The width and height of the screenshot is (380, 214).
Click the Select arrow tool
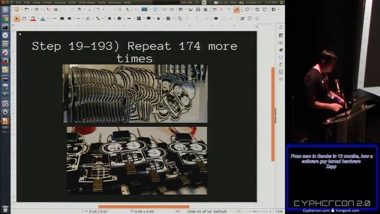[17, 18]
